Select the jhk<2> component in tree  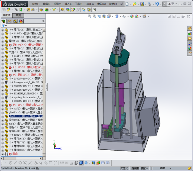(x=26, y=116)
